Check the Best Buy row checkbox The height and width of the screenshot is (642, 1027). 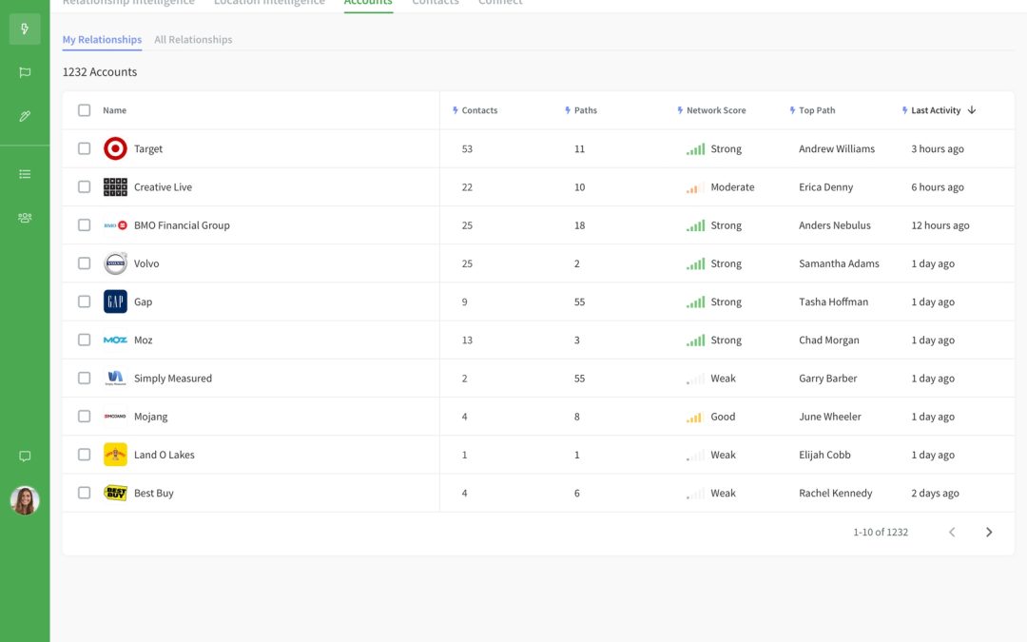click(84, 493)
